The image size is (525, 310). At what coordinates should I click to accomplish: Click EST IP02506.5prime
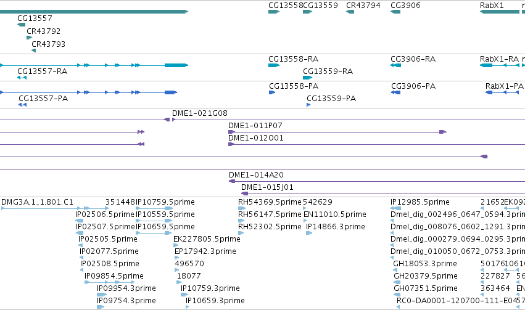(x=80, y=221)
